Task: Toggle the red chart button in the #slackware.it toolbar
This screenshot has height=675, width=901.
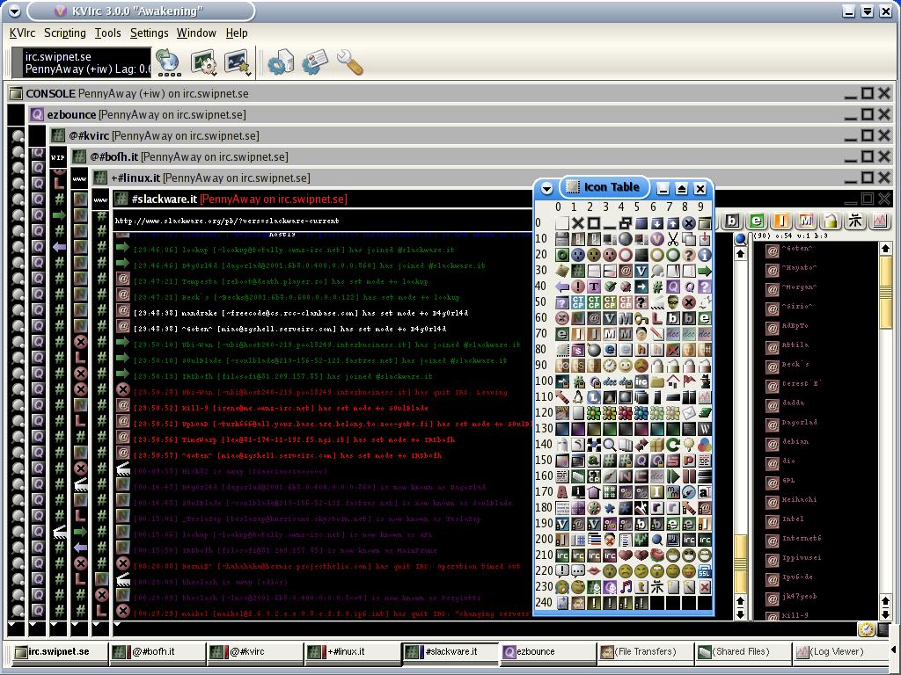Action: [x=880, y=221]
